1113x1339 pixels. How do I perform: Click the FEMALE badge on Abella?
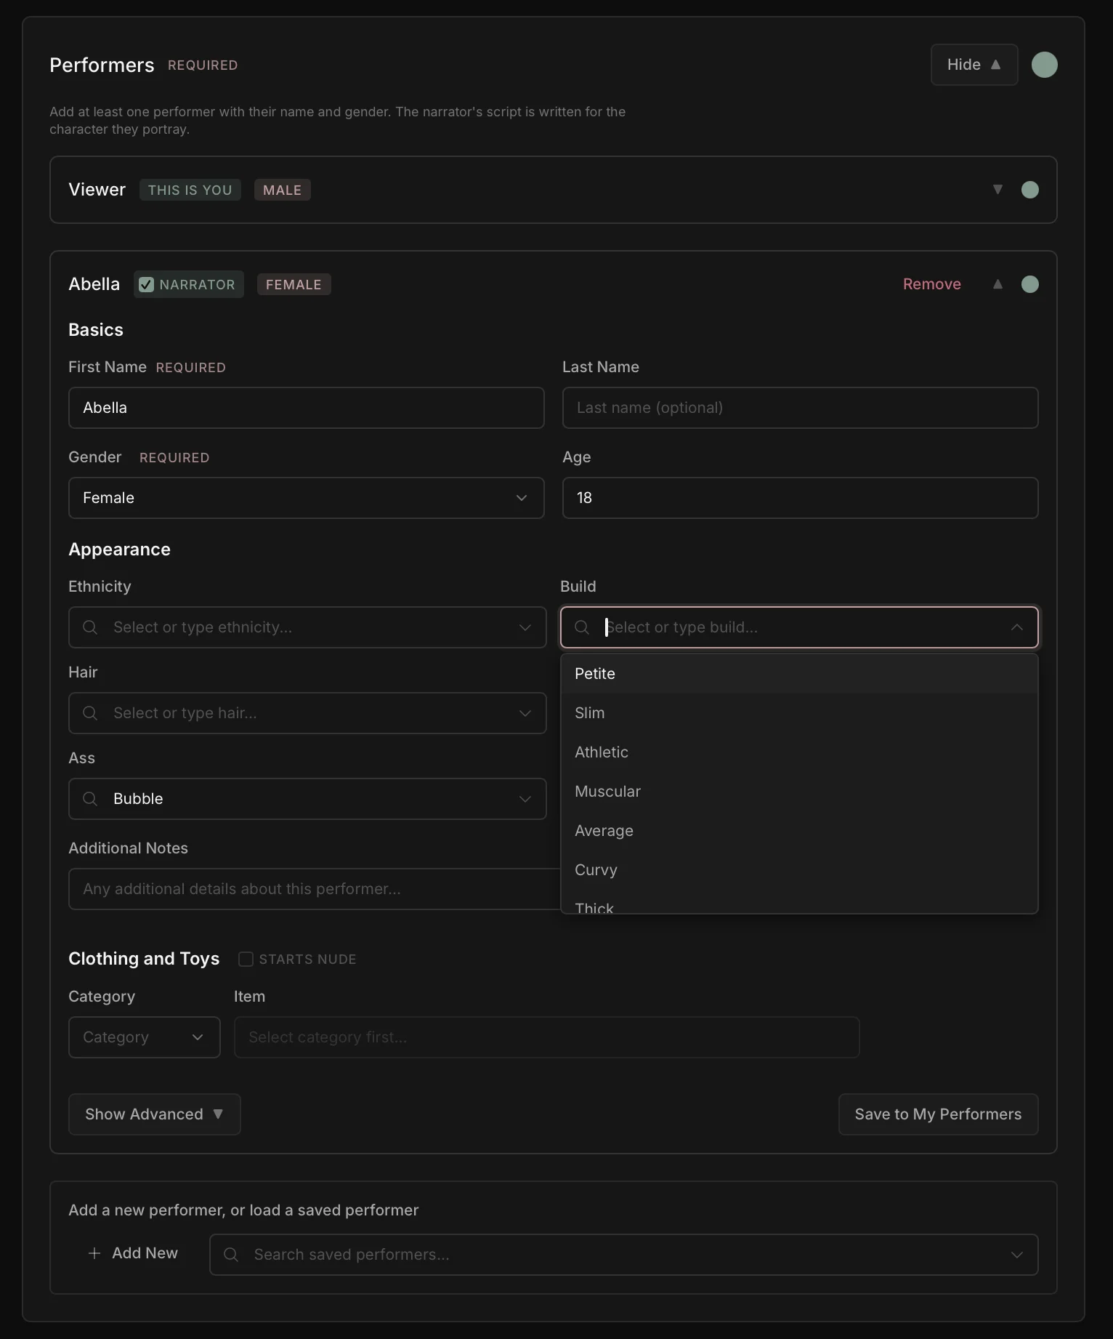[x=294, y=284]
